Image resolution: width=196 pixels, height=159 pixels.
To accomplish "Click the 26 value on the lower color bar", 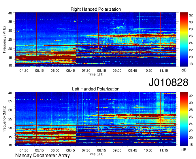I will point(191,117).
